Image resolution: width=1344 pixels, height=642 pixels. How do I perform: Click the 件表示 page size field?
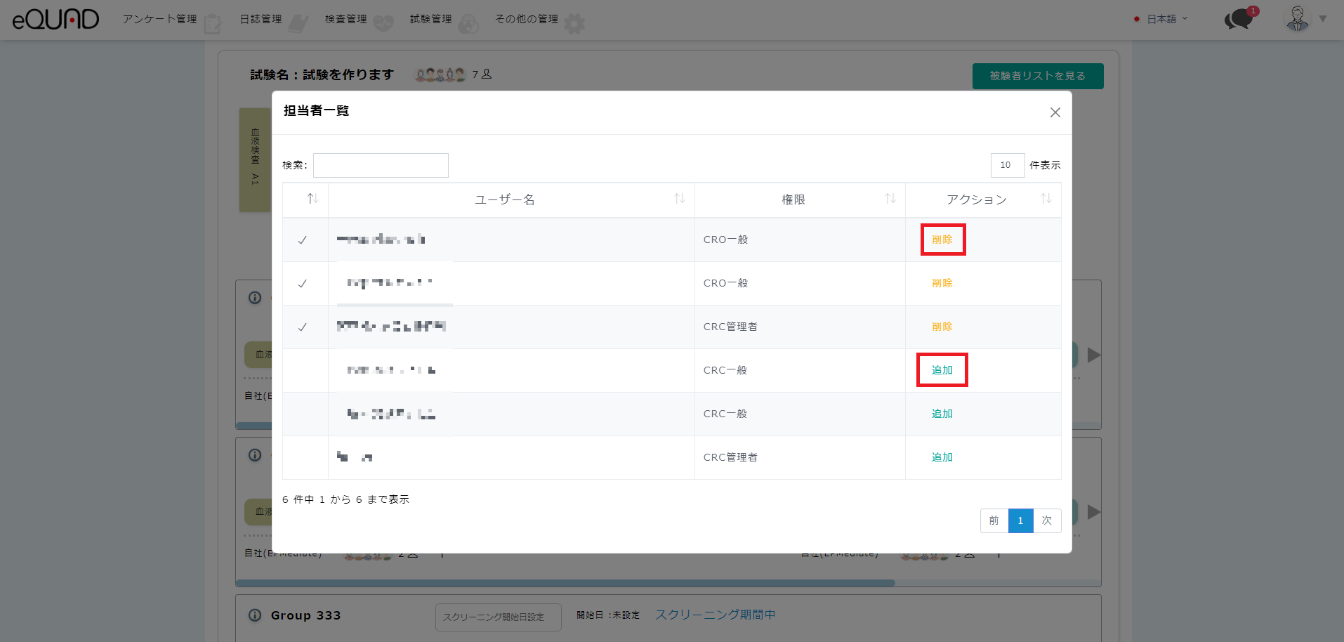1007,165
